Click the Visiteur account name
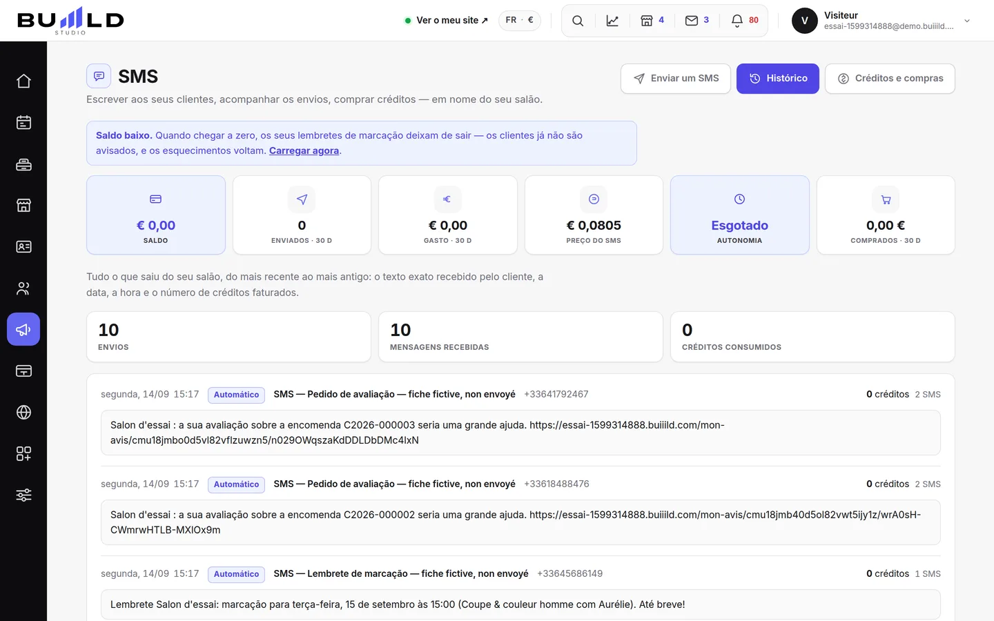Screen dimensions: 994x621 tap(841, 15)
